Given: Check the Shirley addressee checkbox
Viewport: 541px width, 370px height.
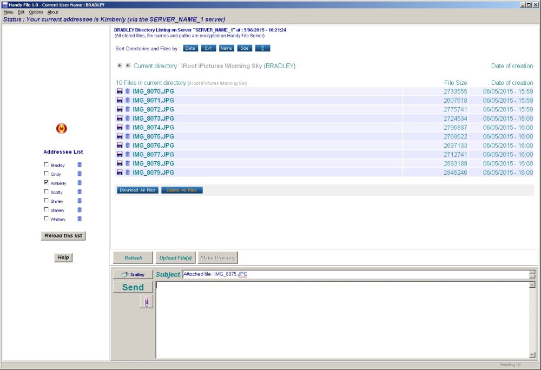Looking at the screenshot, I should pyautogui.click(x=46, y=200).
